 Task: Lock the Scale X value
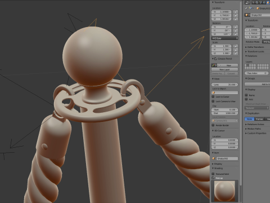(x=236, y=46)
